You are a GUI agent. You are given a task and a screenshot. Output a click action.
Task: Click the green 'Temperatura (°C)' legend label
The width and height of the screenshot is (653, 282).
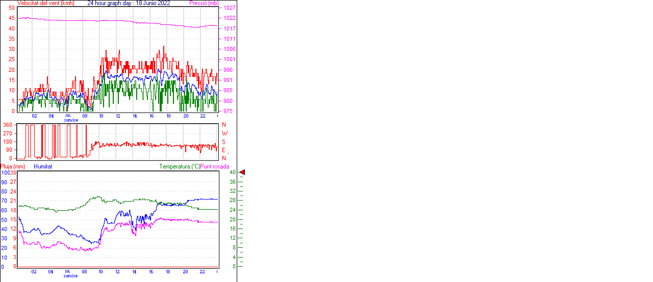(x=180, y=166)
